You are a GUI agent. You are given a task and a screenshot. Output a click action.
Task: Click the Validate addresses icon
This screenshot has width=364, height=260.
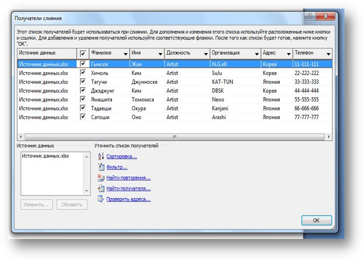[x=101, y=199]
